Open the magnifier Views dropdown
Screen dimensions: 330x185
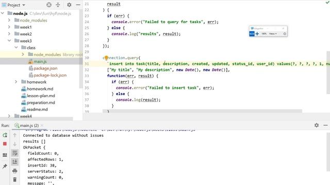tap(273, 34)
